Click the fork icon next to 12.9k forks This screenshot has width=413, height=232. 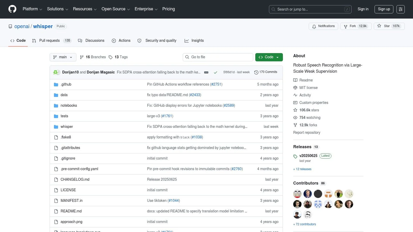coord(295,125)
